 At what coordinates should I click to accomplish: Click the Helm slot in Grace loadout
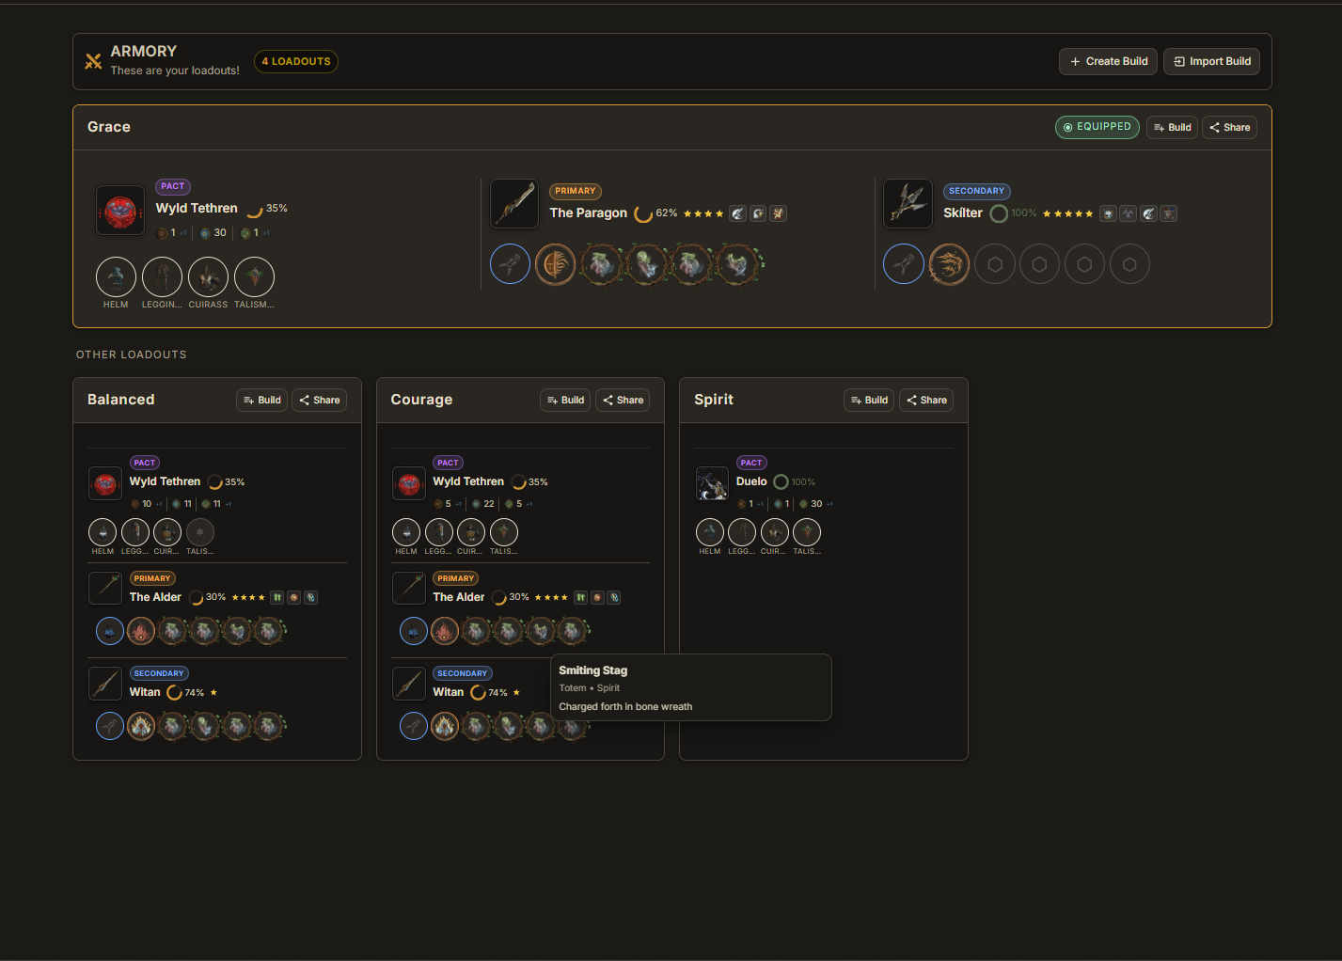116,276
